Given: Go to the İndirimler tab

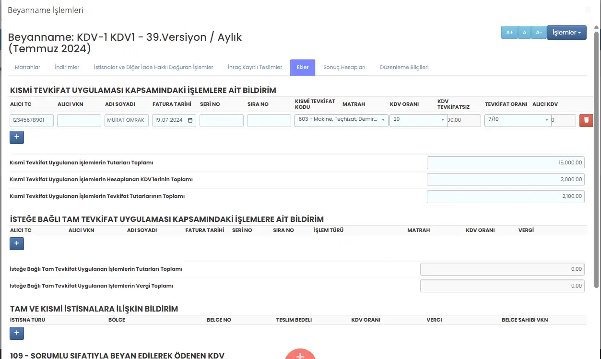Looking at the screenshot, I should pyautogui.click(x=67, y=68).
